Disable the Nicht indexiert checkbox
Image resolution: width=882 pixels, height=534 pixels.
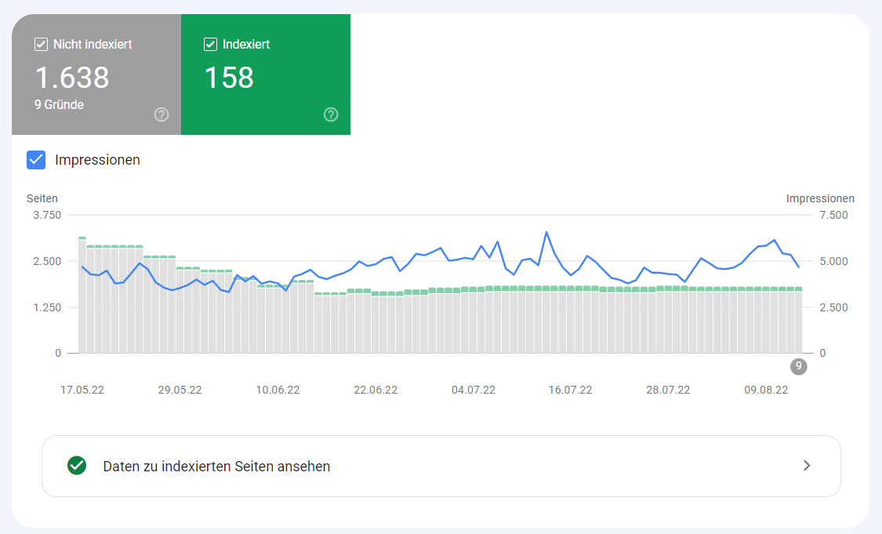(41, 45)
